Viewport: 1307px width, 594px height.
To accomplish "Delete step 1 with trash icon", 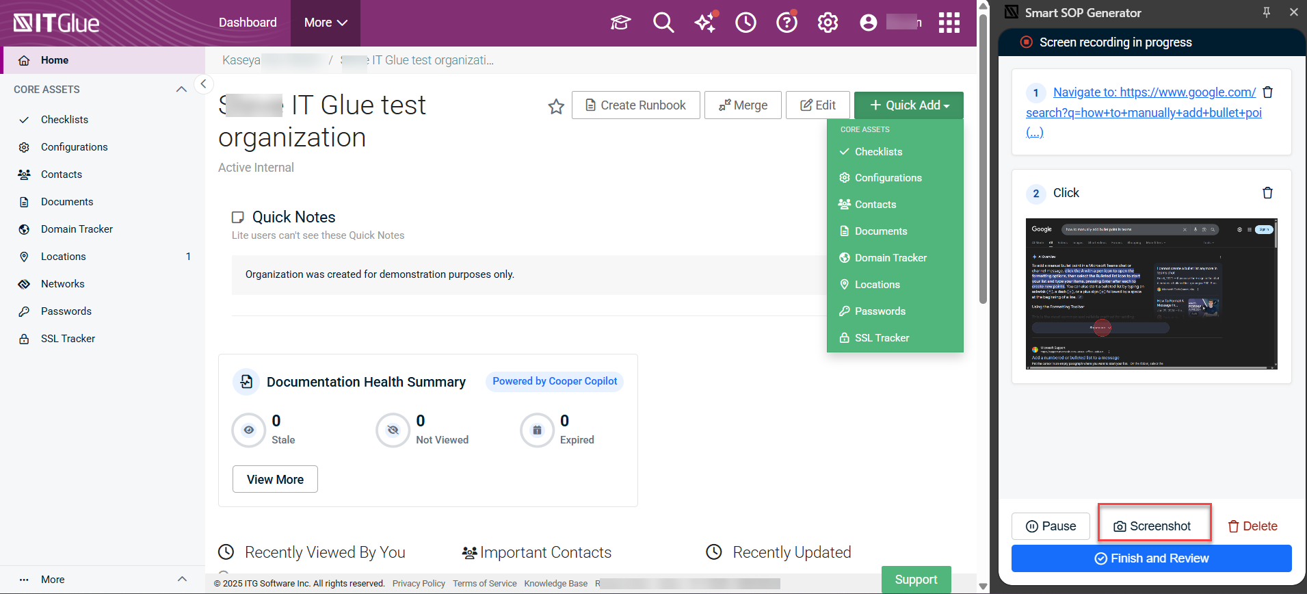I will point(1267,92).
